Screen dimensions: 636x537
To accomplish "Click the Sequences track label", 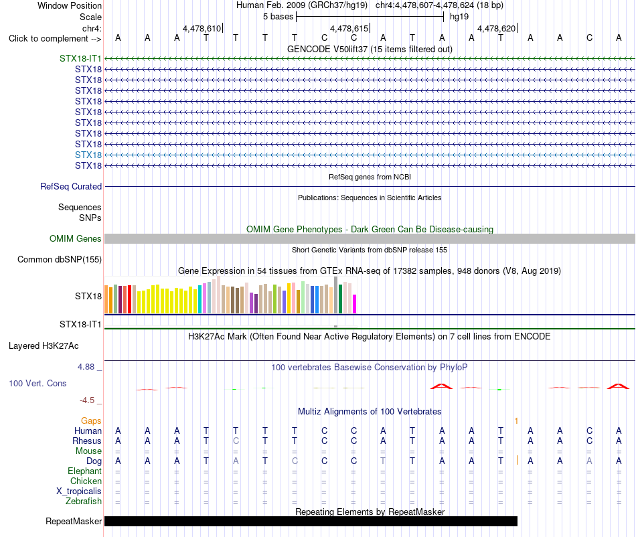I will tap(80, 208).
